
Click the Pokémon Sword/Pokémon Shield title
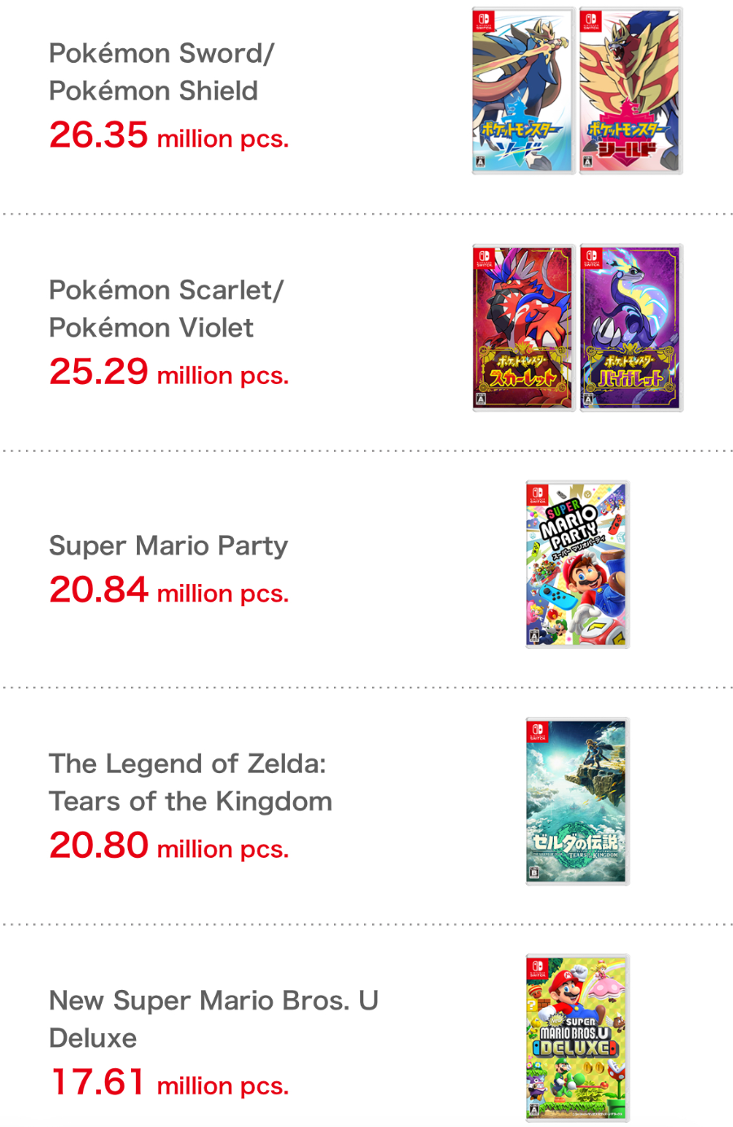click(161, 72)
